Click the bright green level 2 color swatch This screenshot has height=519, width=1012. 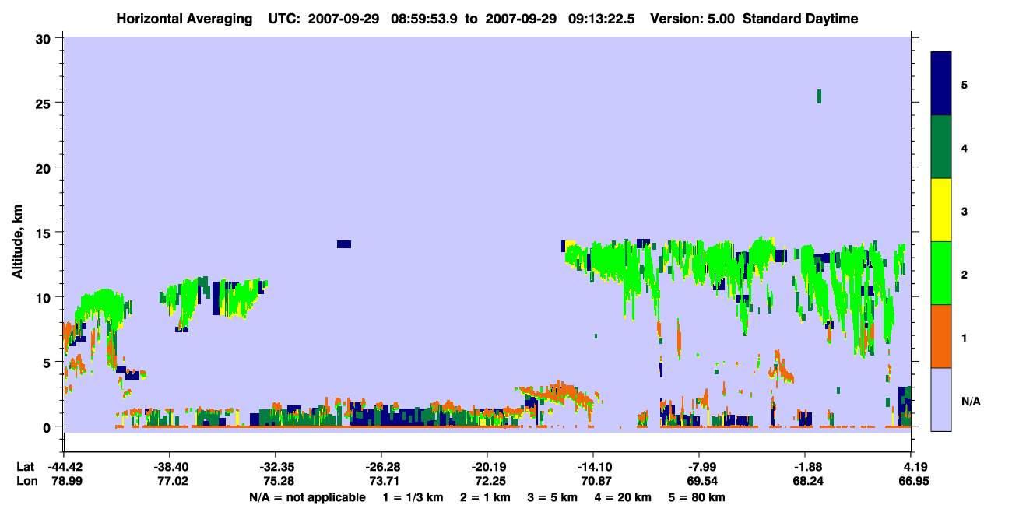click(x=941, y=272)
